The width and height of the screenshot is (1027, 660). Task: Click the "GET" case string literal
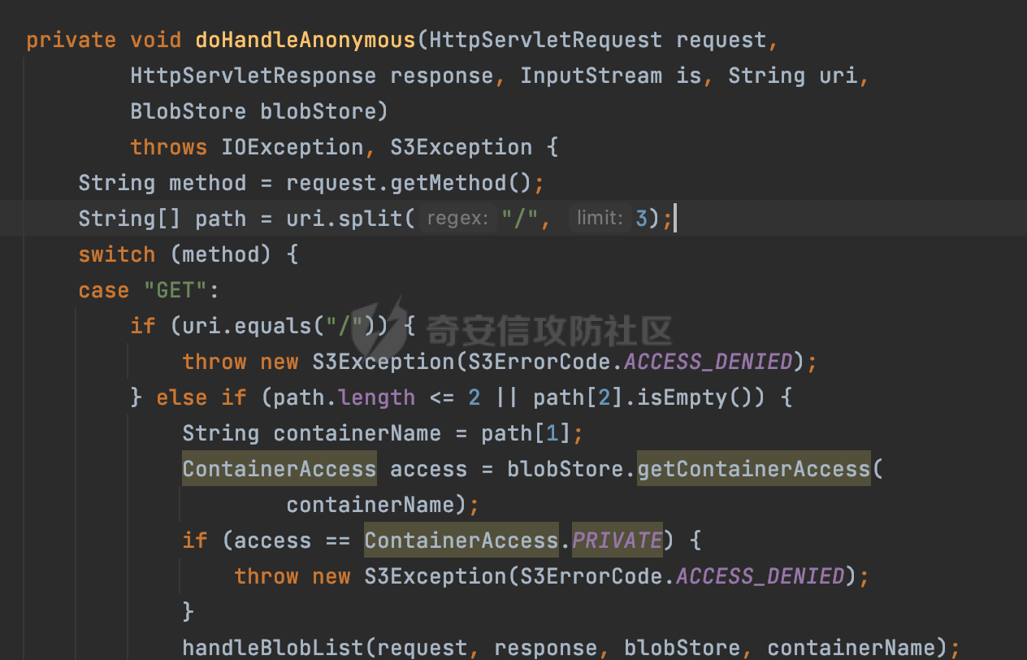click(175, 290)
